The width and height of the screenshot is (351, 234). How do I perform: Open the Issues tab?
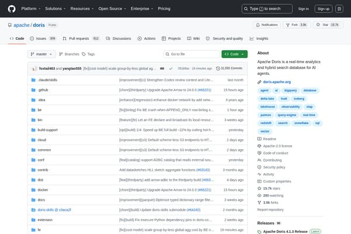pos(43,39)
